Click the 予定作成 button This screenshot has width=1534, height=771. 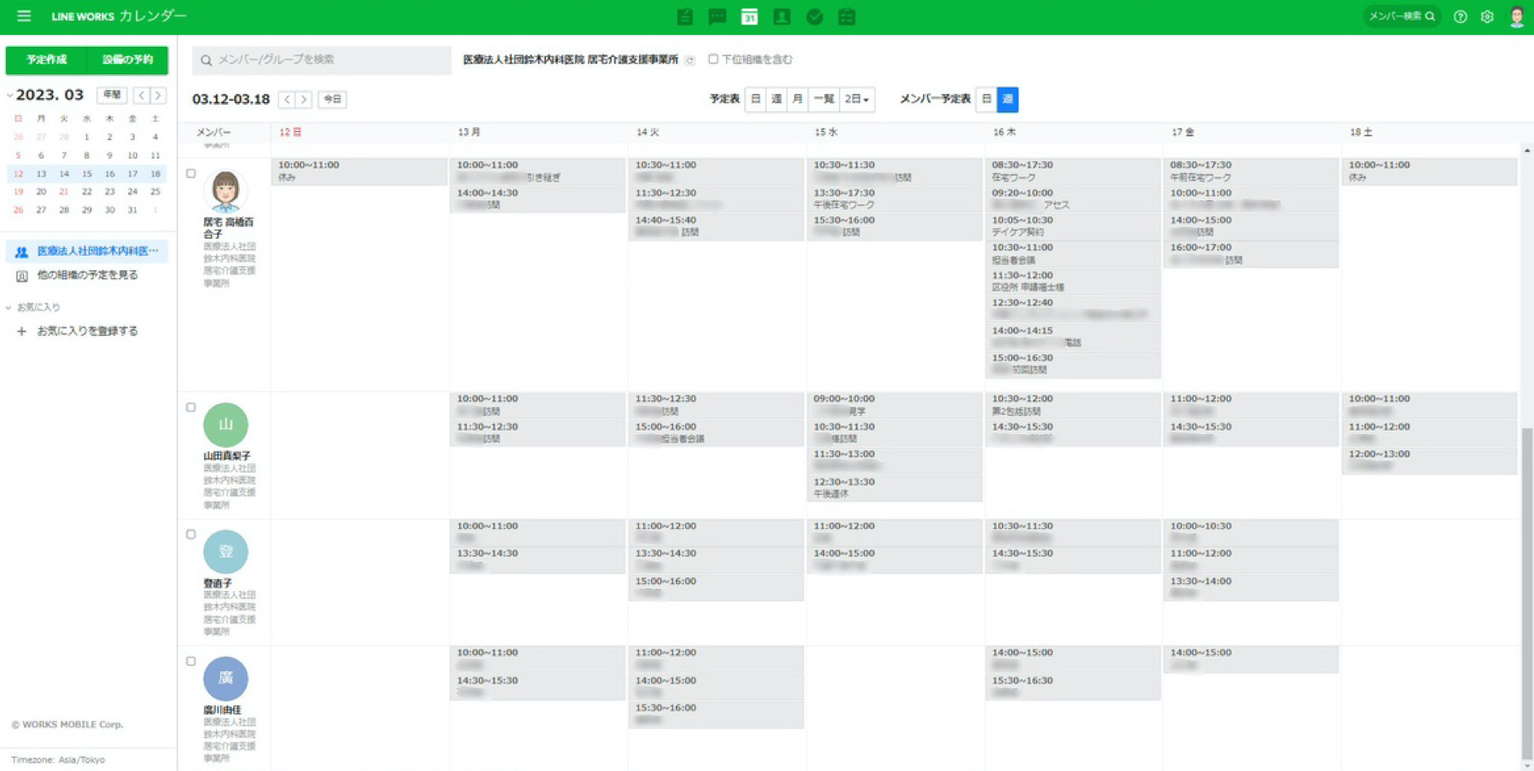[47, 60]
